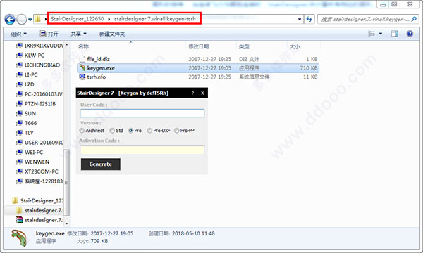Open recent locations dropdown beside Forward arrow

[x=30, y=20]
